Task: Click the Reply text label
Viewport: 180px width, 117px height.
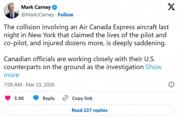Action: (x=49, y=98)
